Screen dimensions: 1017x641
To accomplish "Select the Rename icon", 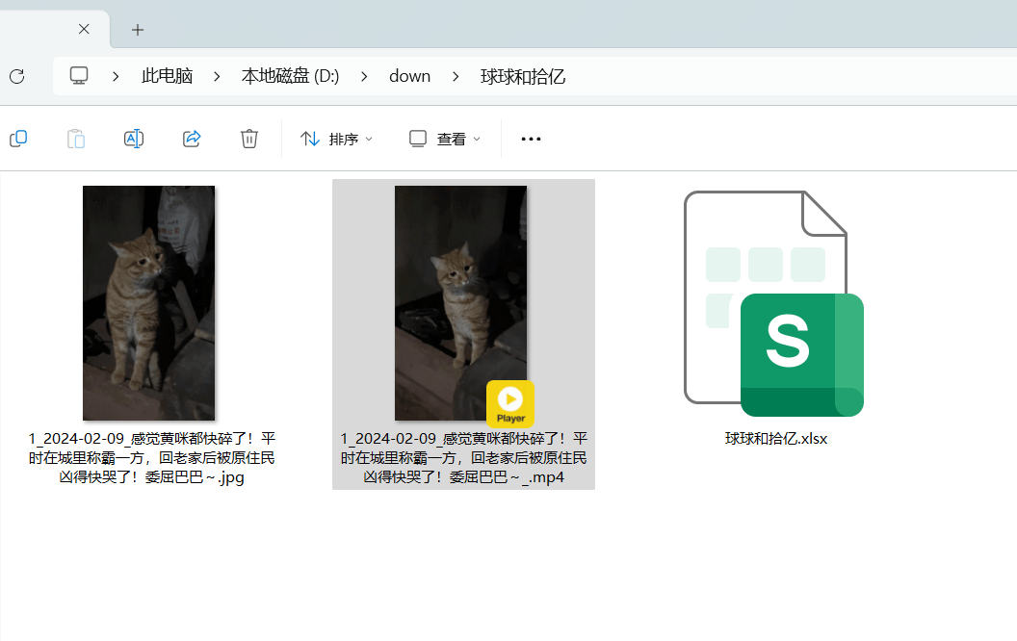I will coord(134,138).
